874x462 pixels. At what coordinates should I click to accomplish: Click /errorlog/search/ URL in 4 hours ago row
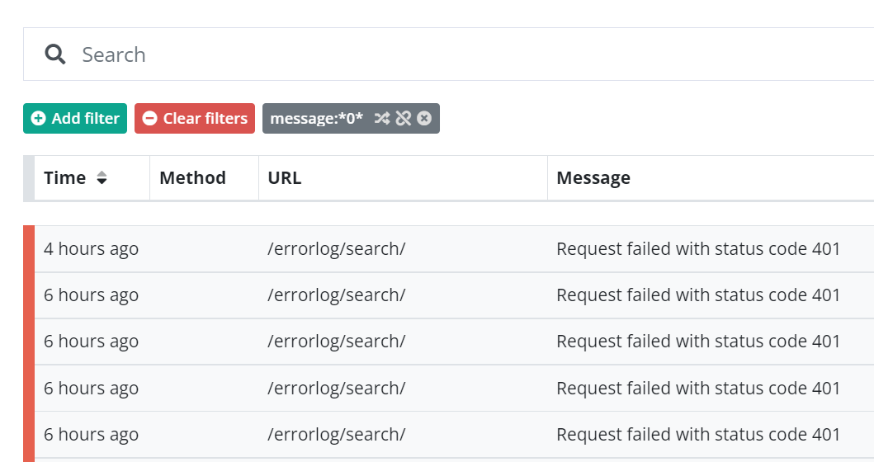pyautogui.click(x=337, y=248)
